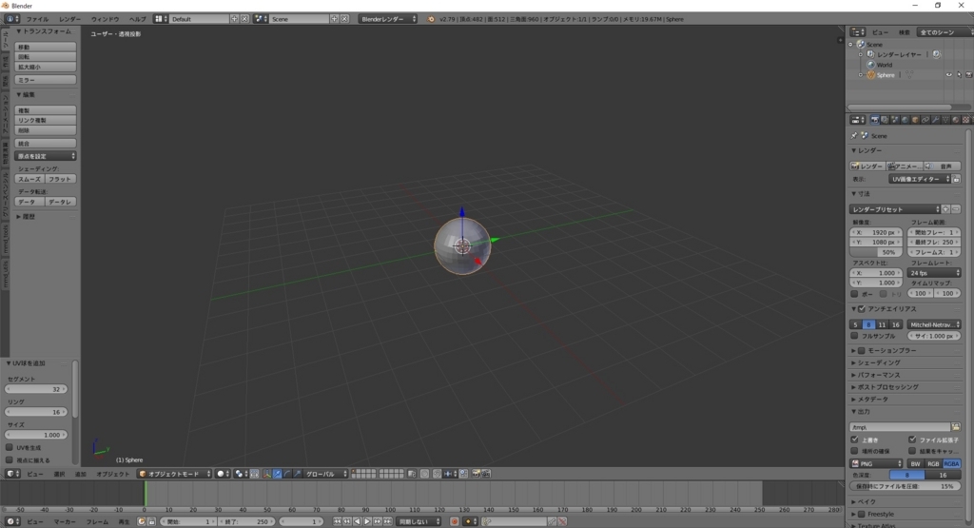Click the 50% resolution percentage slider

[876, 252]
